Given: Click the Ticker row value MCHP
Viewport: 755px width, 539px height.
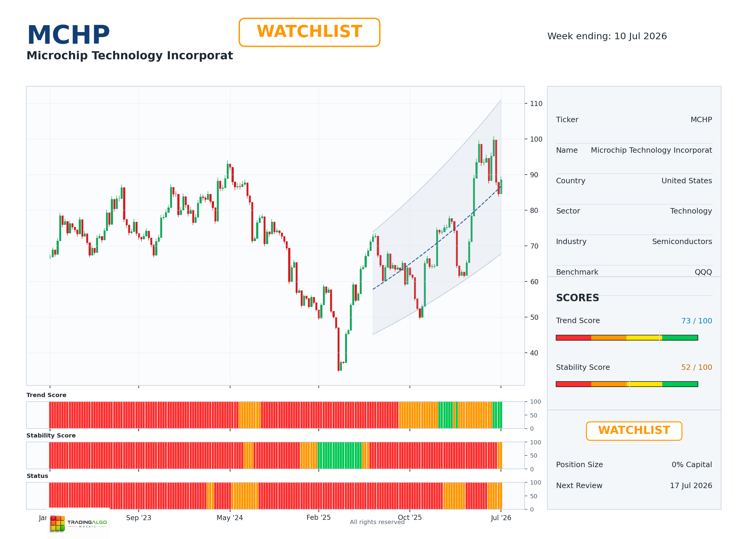Looking at the screenshot, I should tap(701, 120).
